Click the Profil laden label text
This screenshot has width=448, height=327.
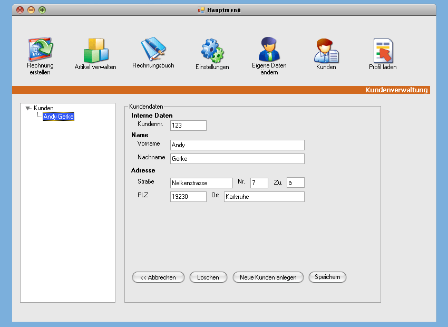pyautogui.click(x=383, y=67)
